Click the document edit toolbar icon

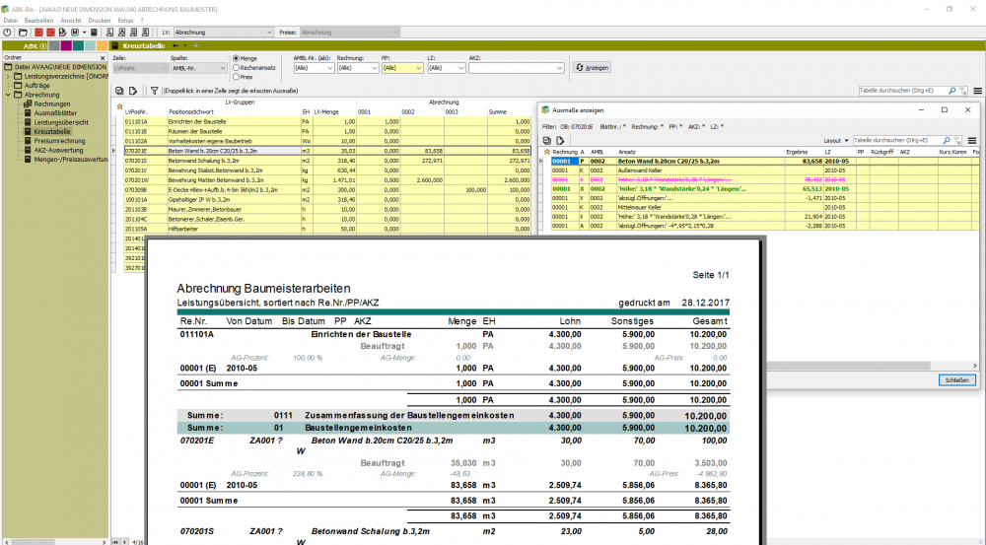[63, 33]
